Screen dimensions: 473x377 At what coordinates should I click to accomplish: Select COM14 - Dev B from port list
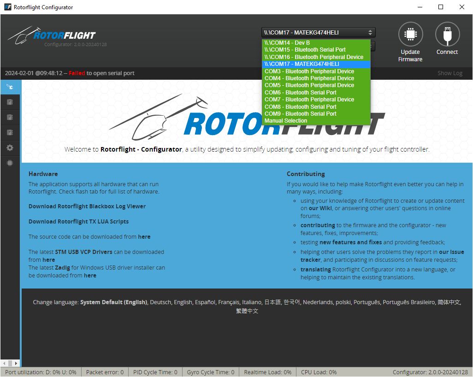click(x=287, y=43)
